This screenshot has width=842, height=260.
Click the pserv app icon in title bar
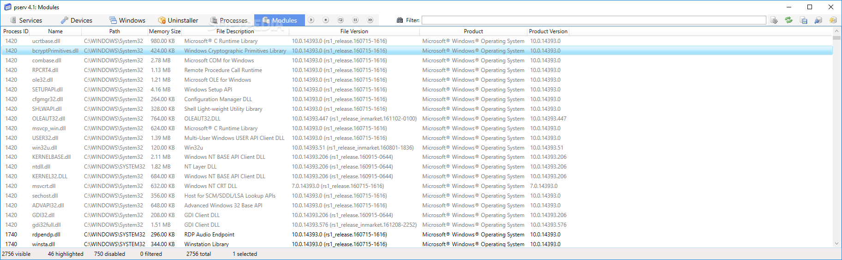(x=8, y=7)
